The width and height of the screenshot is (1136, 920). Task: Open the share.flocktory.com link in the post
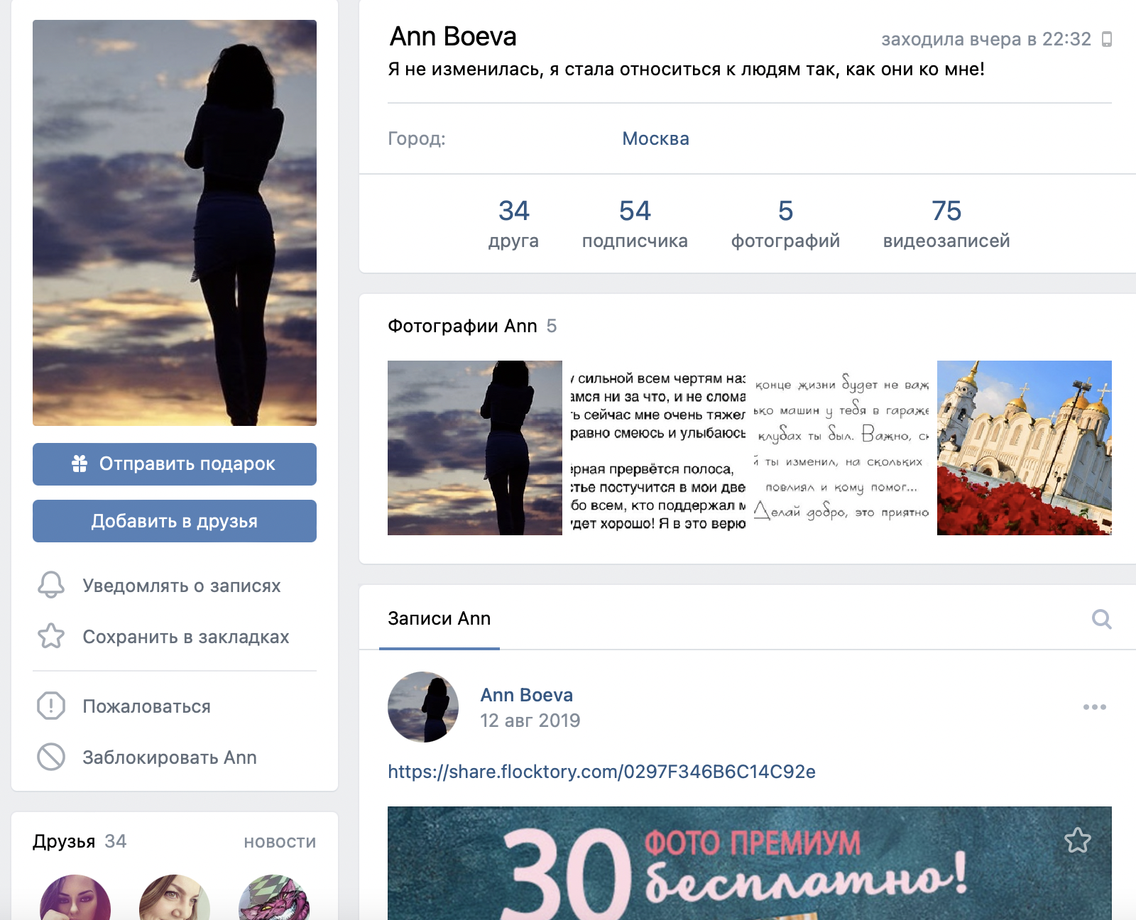click(x=601, y=772)
